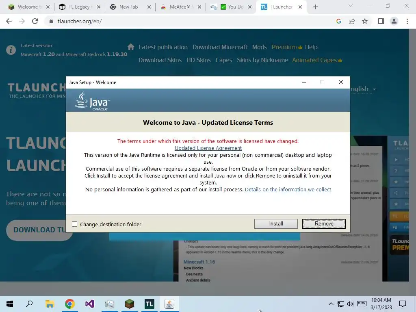Open taskbar search magnifier
Viewport: 416px width, 312px height.
point(29,304)
